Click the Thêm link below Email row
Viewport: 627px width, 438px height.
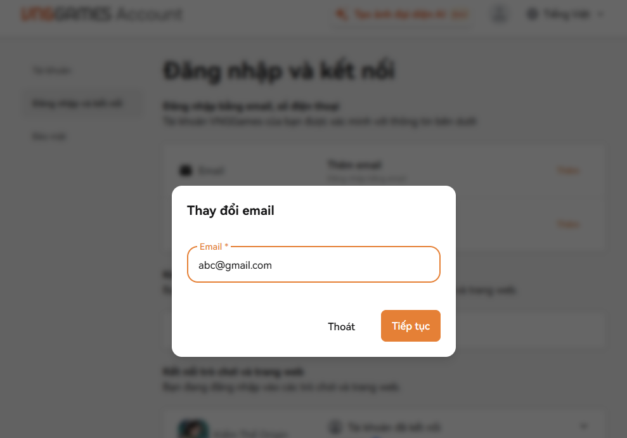(x=567, y=224)
